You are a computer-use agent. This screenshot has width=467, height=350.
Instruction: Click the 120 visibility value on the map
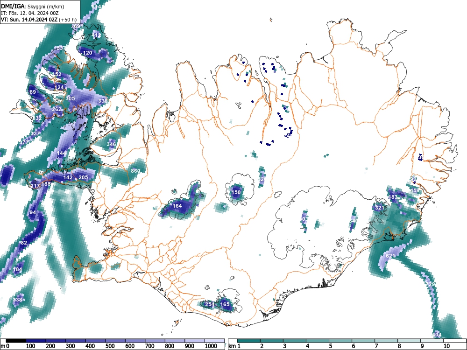88,53
